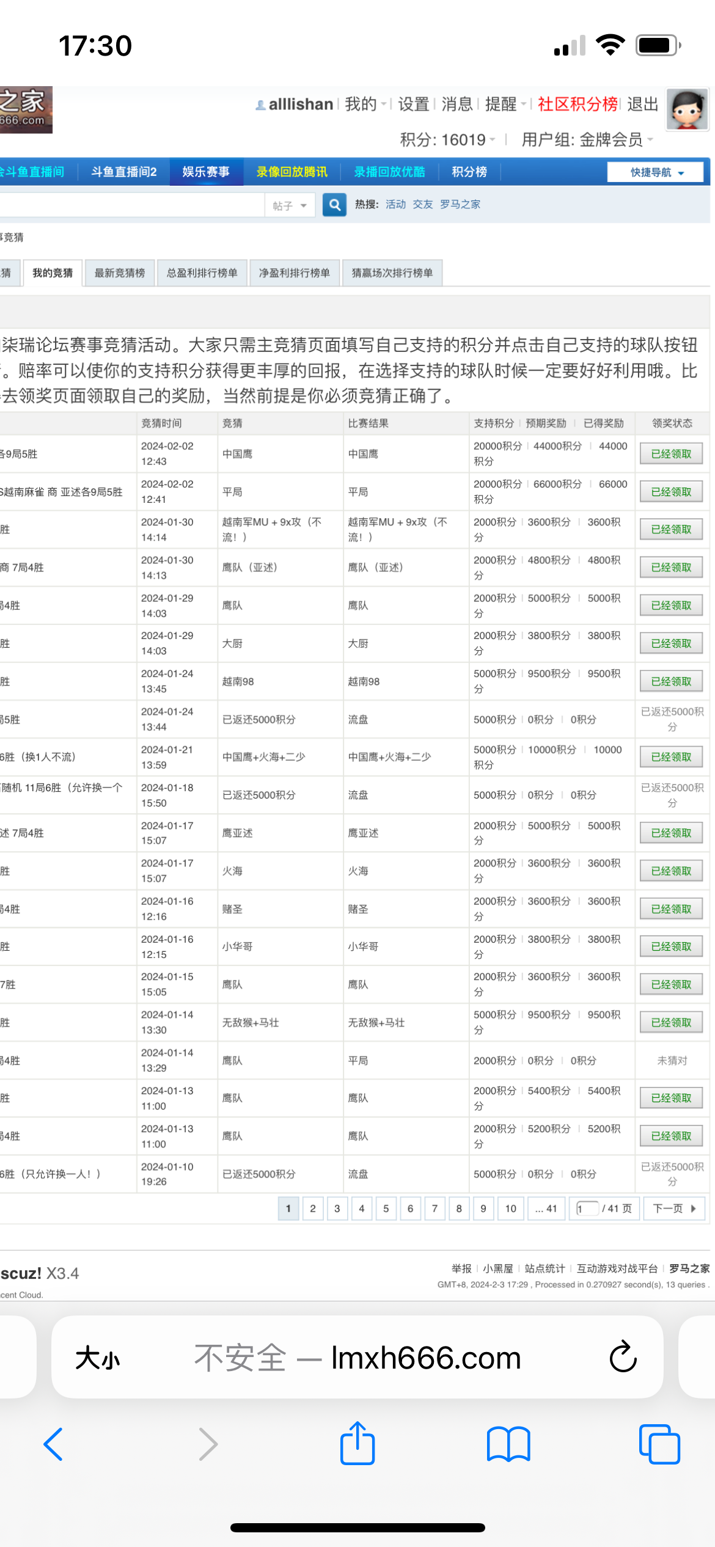Focus the page number input box
The height and width of the screenshot is (1547, 715).
point(587,1209)
